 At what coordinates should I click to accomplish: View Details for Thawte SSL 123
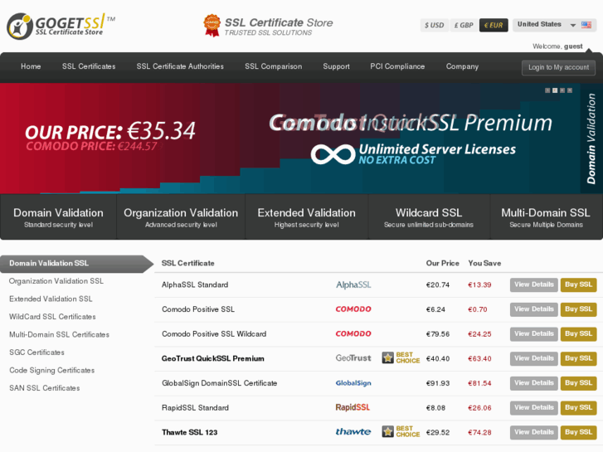[x=534, y=432]
